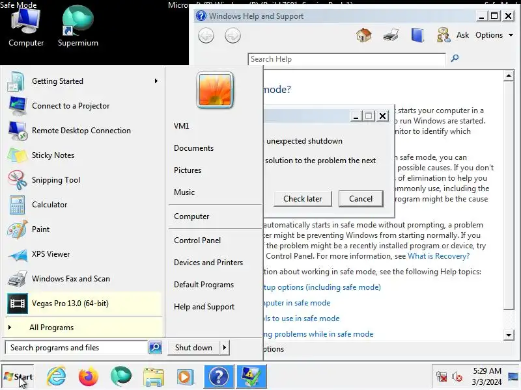Image resolution: width=521 pixels, height=390 pixels.
Task: Switch to Help and Support taskbar button
Action: point(219,377)
